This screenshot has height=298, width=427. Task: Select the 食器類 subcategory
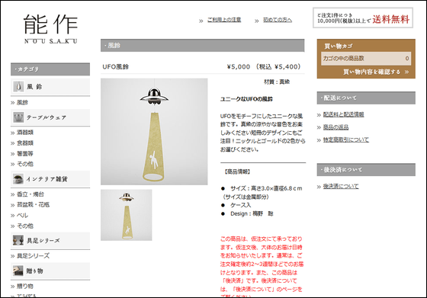click(25, 143)
